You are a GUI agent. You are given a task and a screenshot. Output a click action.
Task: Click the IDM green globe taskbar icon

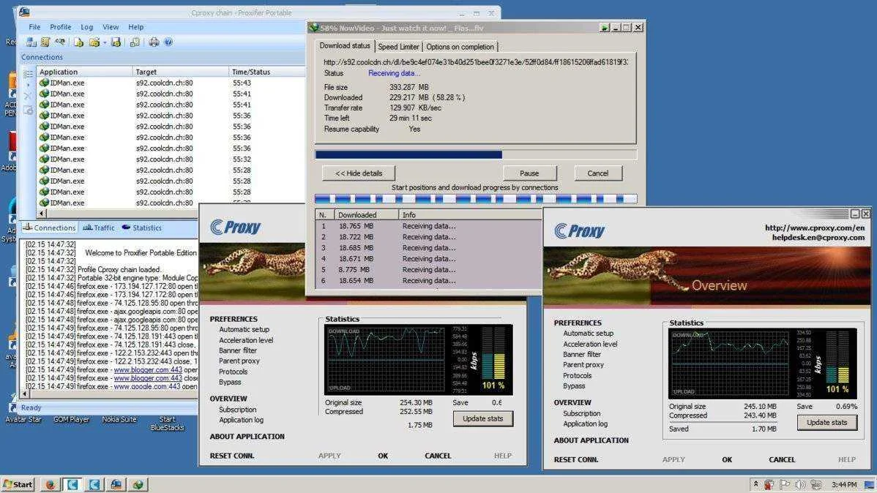(138, 484)
